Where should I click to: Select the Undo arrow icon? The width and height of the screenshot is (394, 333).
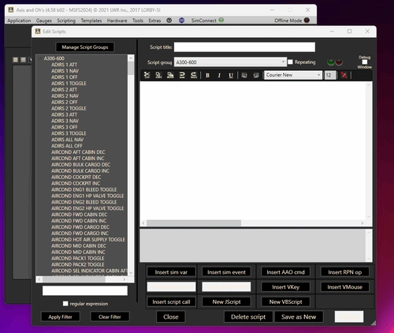click(182, 75)
